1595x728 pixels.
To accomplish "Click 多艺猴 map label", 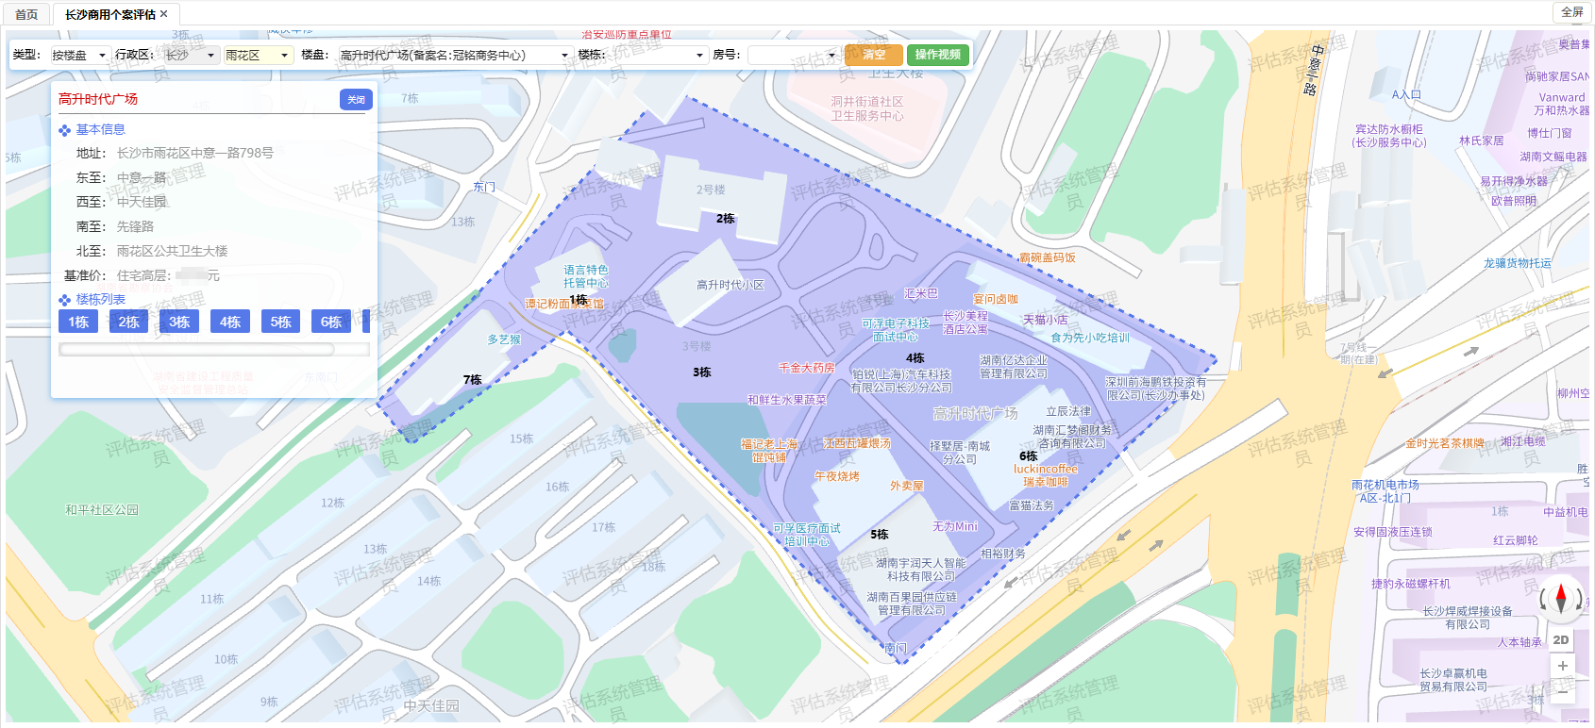I will [x=504, y=339].
